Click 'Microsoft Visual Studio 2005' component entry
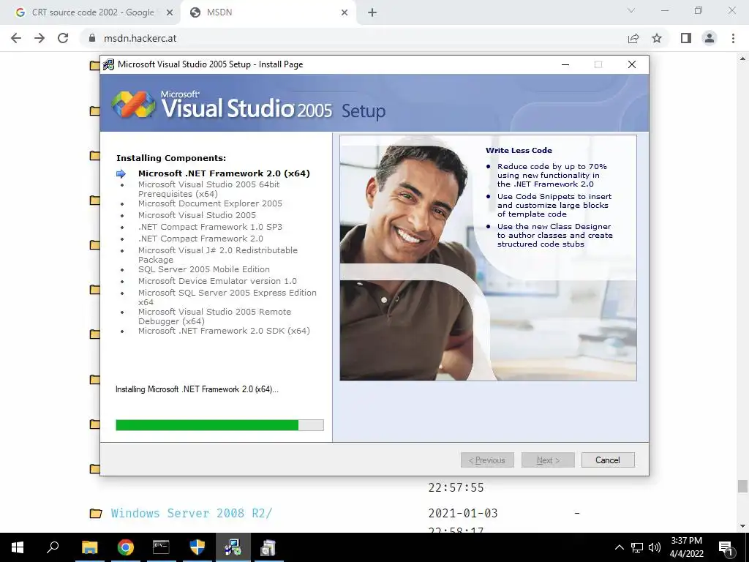 (x=197, y=215)
